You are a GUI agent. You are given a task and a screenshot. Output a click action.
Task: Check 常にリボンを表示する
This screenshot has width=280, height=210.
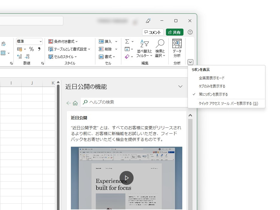(x=213, y=94)
